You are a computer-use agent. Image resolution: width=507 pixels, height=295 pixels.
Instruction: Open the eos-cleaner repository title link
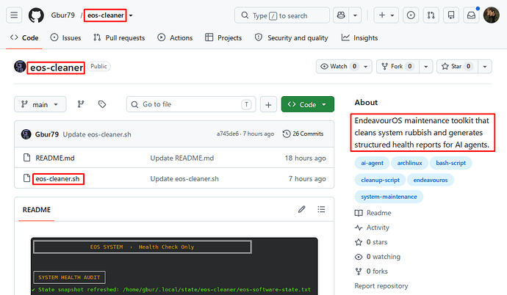[x=57, y=68]
